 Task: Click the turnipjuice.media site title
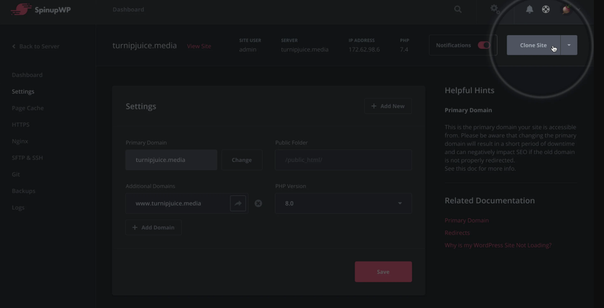[144, 45]
